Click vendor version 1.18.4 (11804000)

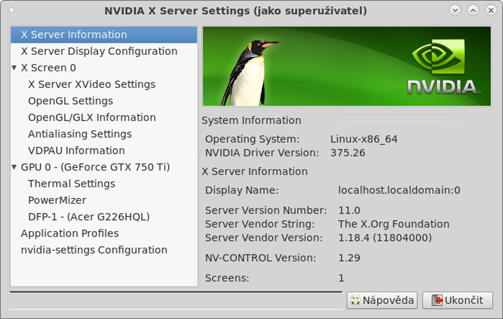pyautogui.click(x=385, y=238)
